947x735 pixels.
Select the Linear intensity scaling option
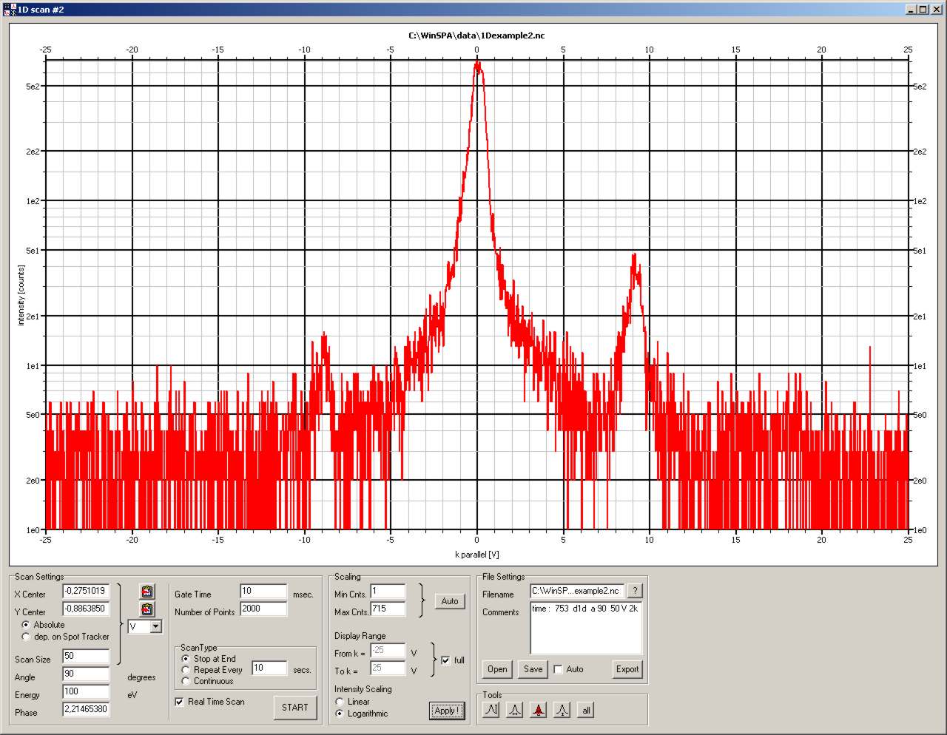[x=340, y=702]
